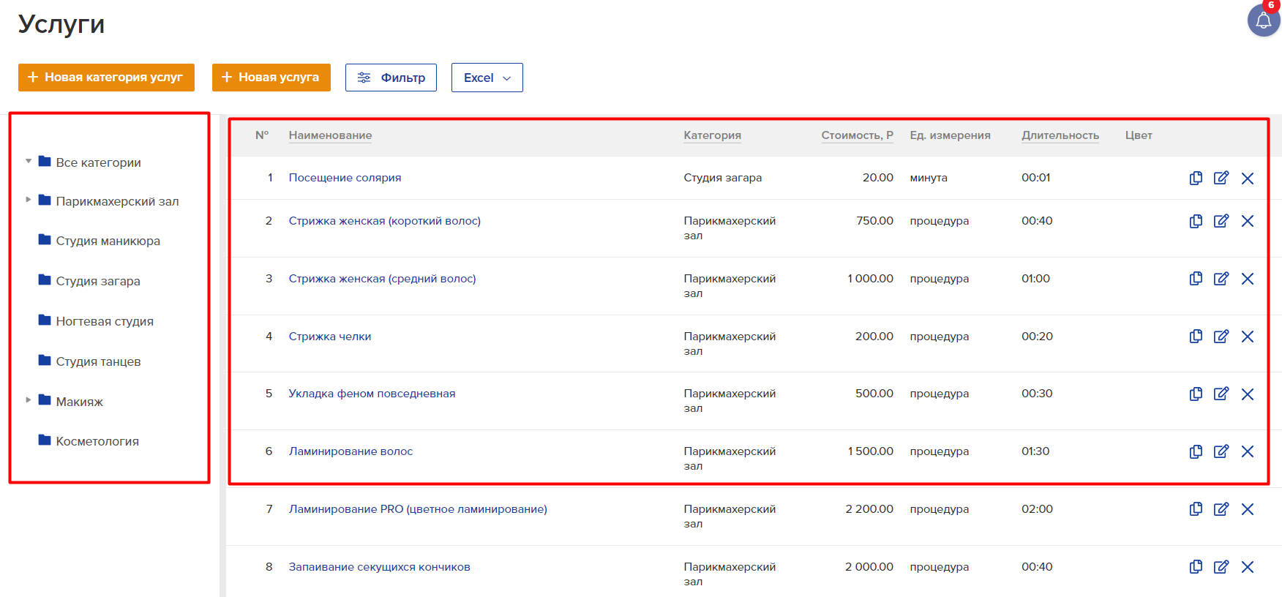
Task: Duplicate Укладка феном повседневная service
Action: [x=1196, y=394]
